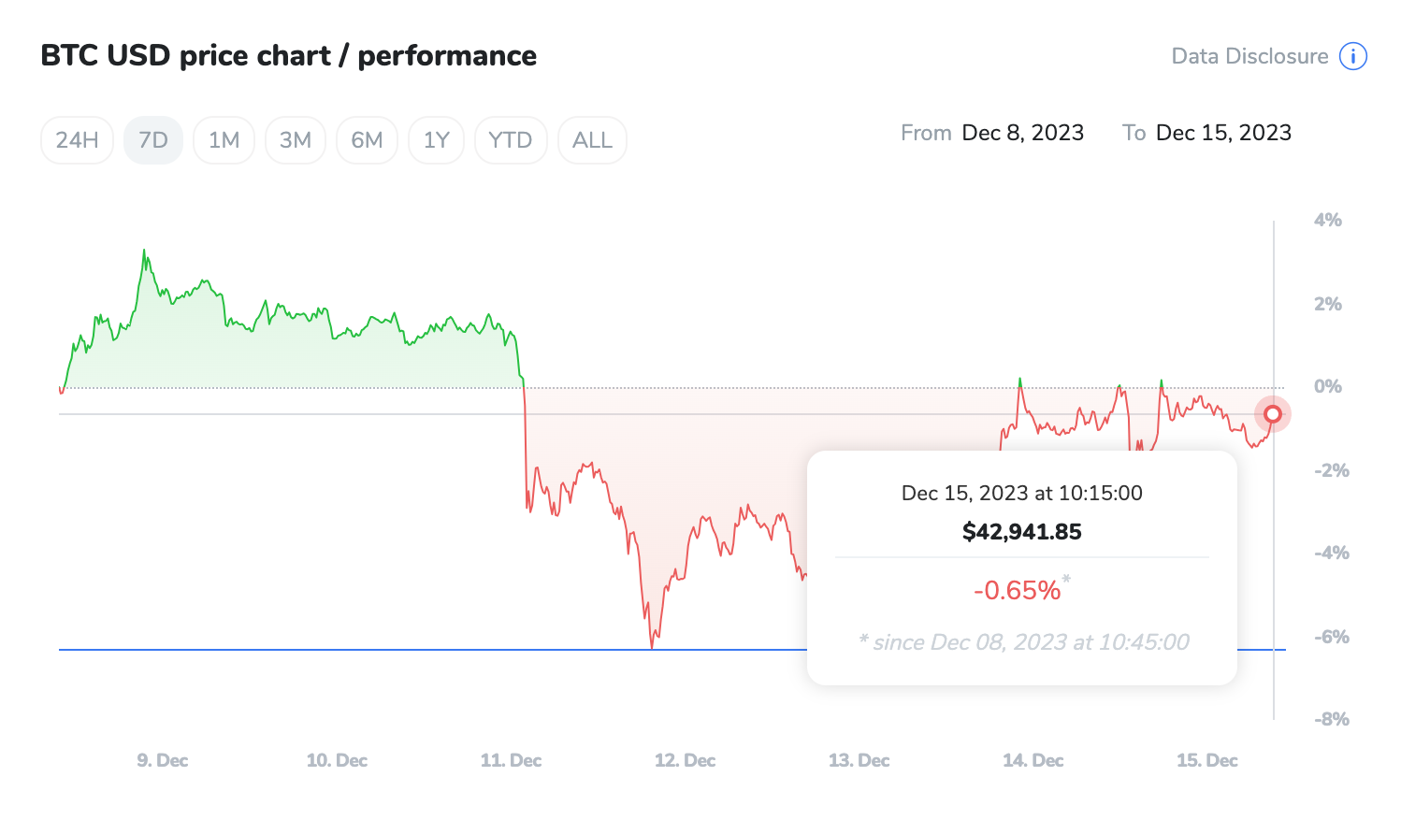1401x834 pixels.
Task: Open the From date field showing Dec 8, 2023
Action: point(1023,133)
